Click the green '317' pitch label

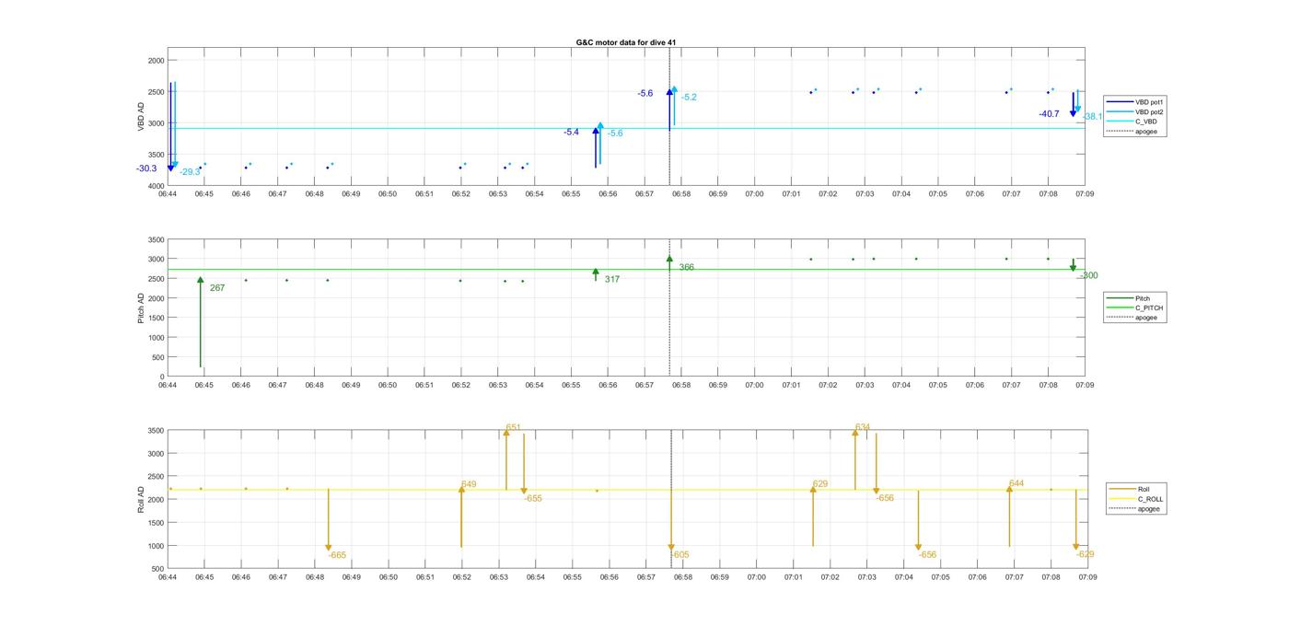(612, 279)
